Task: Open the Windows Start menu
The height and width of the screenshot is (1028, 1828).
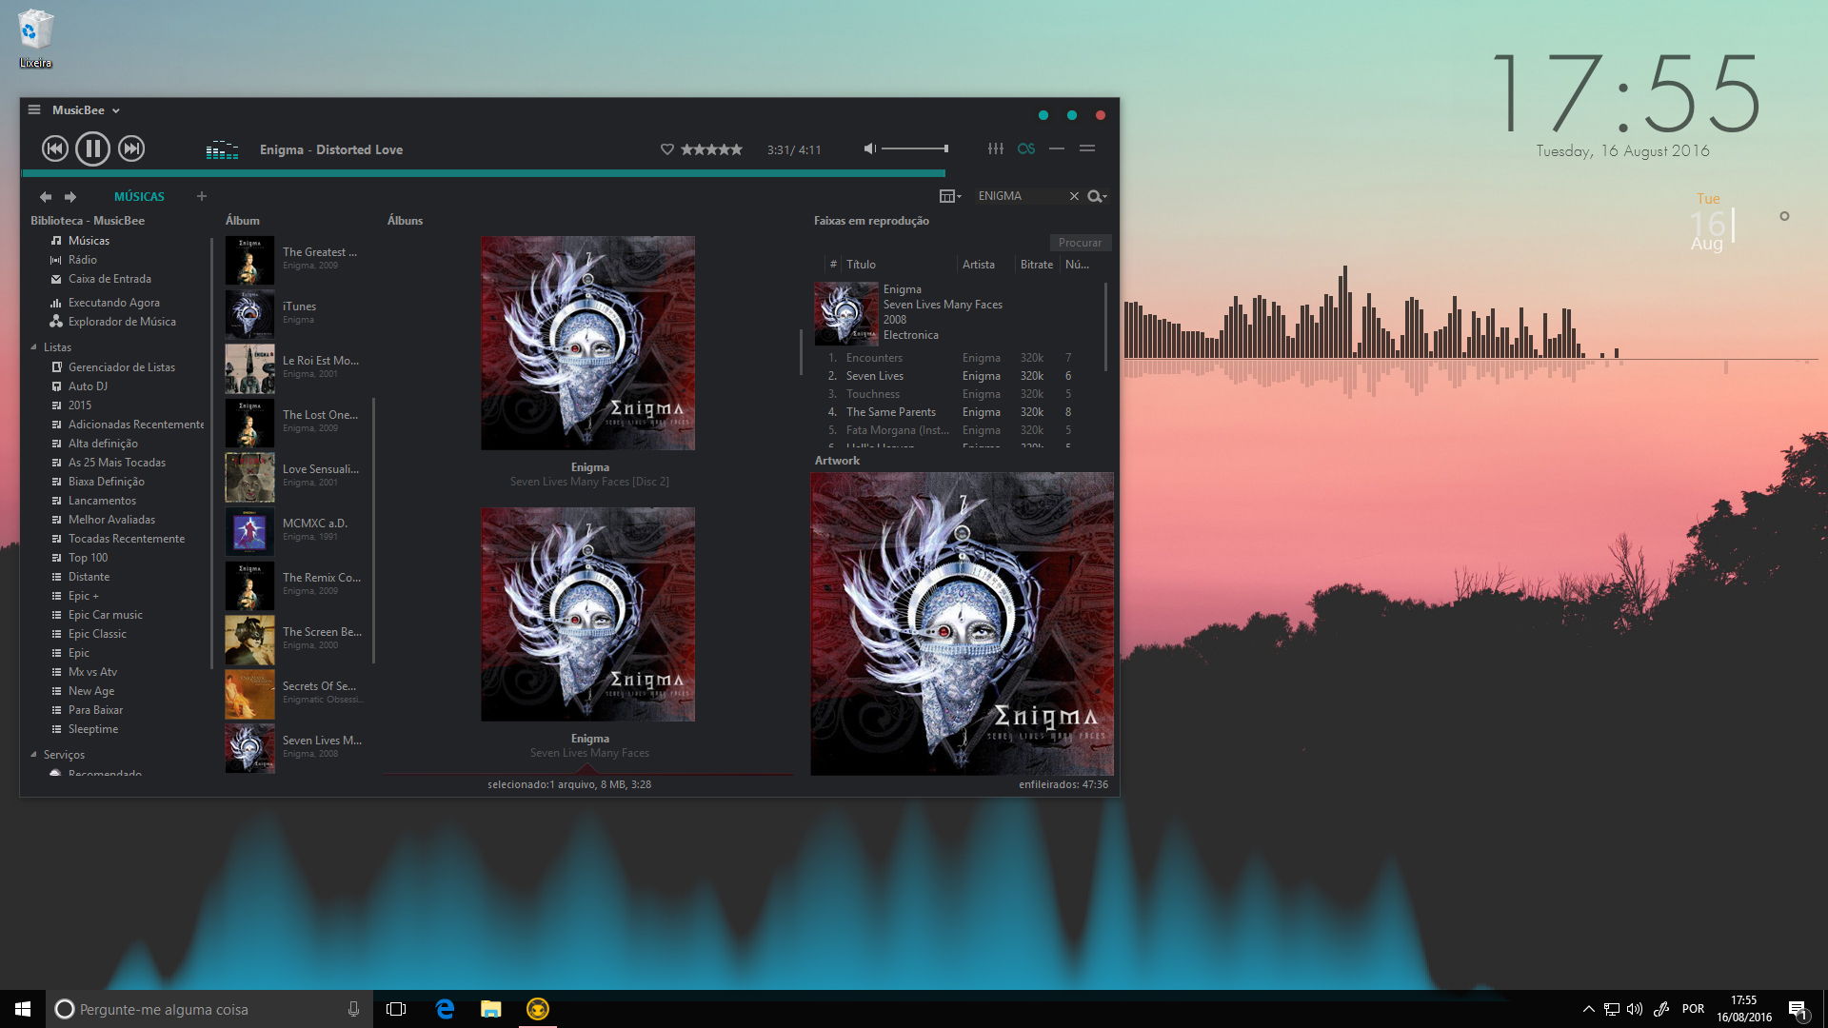Action: (23, 1009)
